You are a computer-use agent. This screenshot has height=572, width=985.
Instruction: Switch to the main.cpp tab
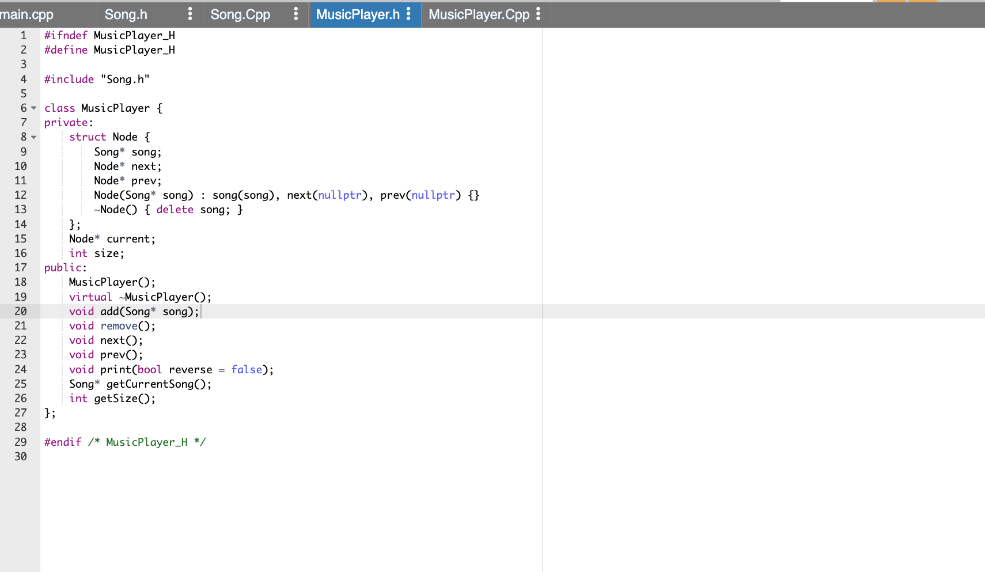(26, 14)
